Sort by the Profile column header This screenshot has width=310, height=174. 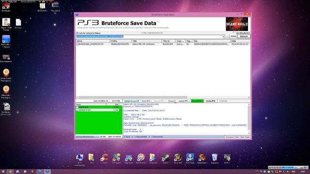121,41
